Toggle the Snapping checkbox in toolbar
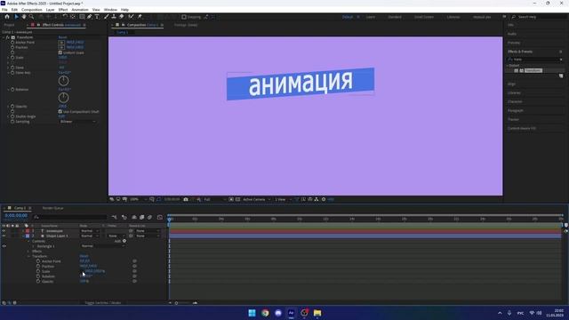Image resolution: width=569 pixels, height=320 pixels. click(184, 17)
